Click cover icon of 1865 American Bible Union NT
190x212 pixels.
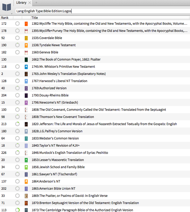click(26, 188)
